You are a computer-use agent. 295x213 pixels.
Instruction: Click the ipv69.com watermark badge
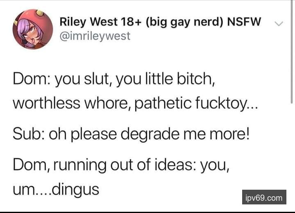[264, 197]
